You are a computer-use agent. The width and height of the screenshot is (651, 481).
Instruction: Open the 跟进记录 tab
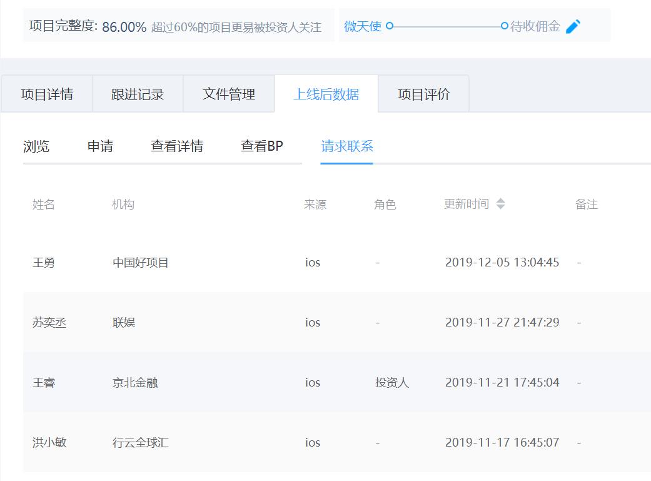(x=137, y=93)
